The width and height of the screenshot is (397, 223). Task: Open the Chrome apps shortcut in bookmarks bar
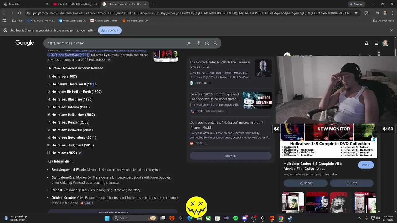(4, 21)
